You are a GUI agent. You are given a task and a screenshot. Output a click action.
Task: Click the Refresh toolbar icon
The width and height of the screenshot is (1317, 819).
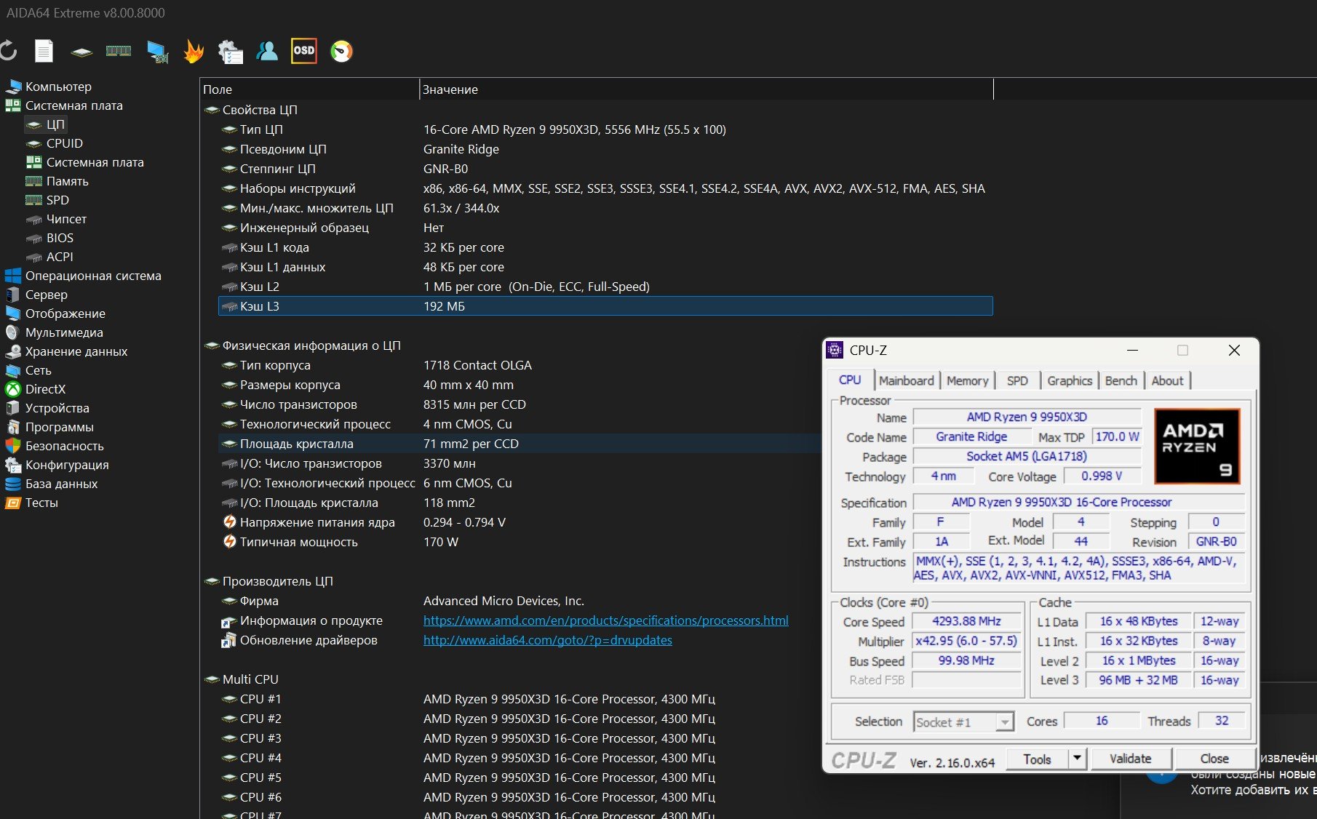[9, 51]
